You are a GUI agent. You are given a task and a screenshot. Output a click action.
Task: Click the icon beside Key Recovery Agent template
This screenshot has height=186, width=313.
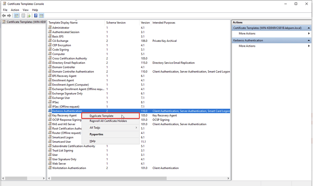click(50, 115)
